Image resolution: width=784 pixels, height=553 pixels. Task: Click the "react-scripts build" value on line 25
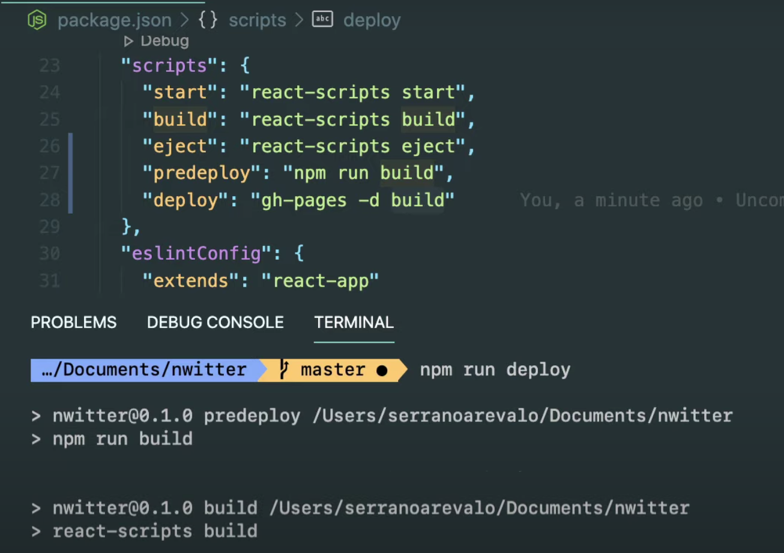[352, 119]
